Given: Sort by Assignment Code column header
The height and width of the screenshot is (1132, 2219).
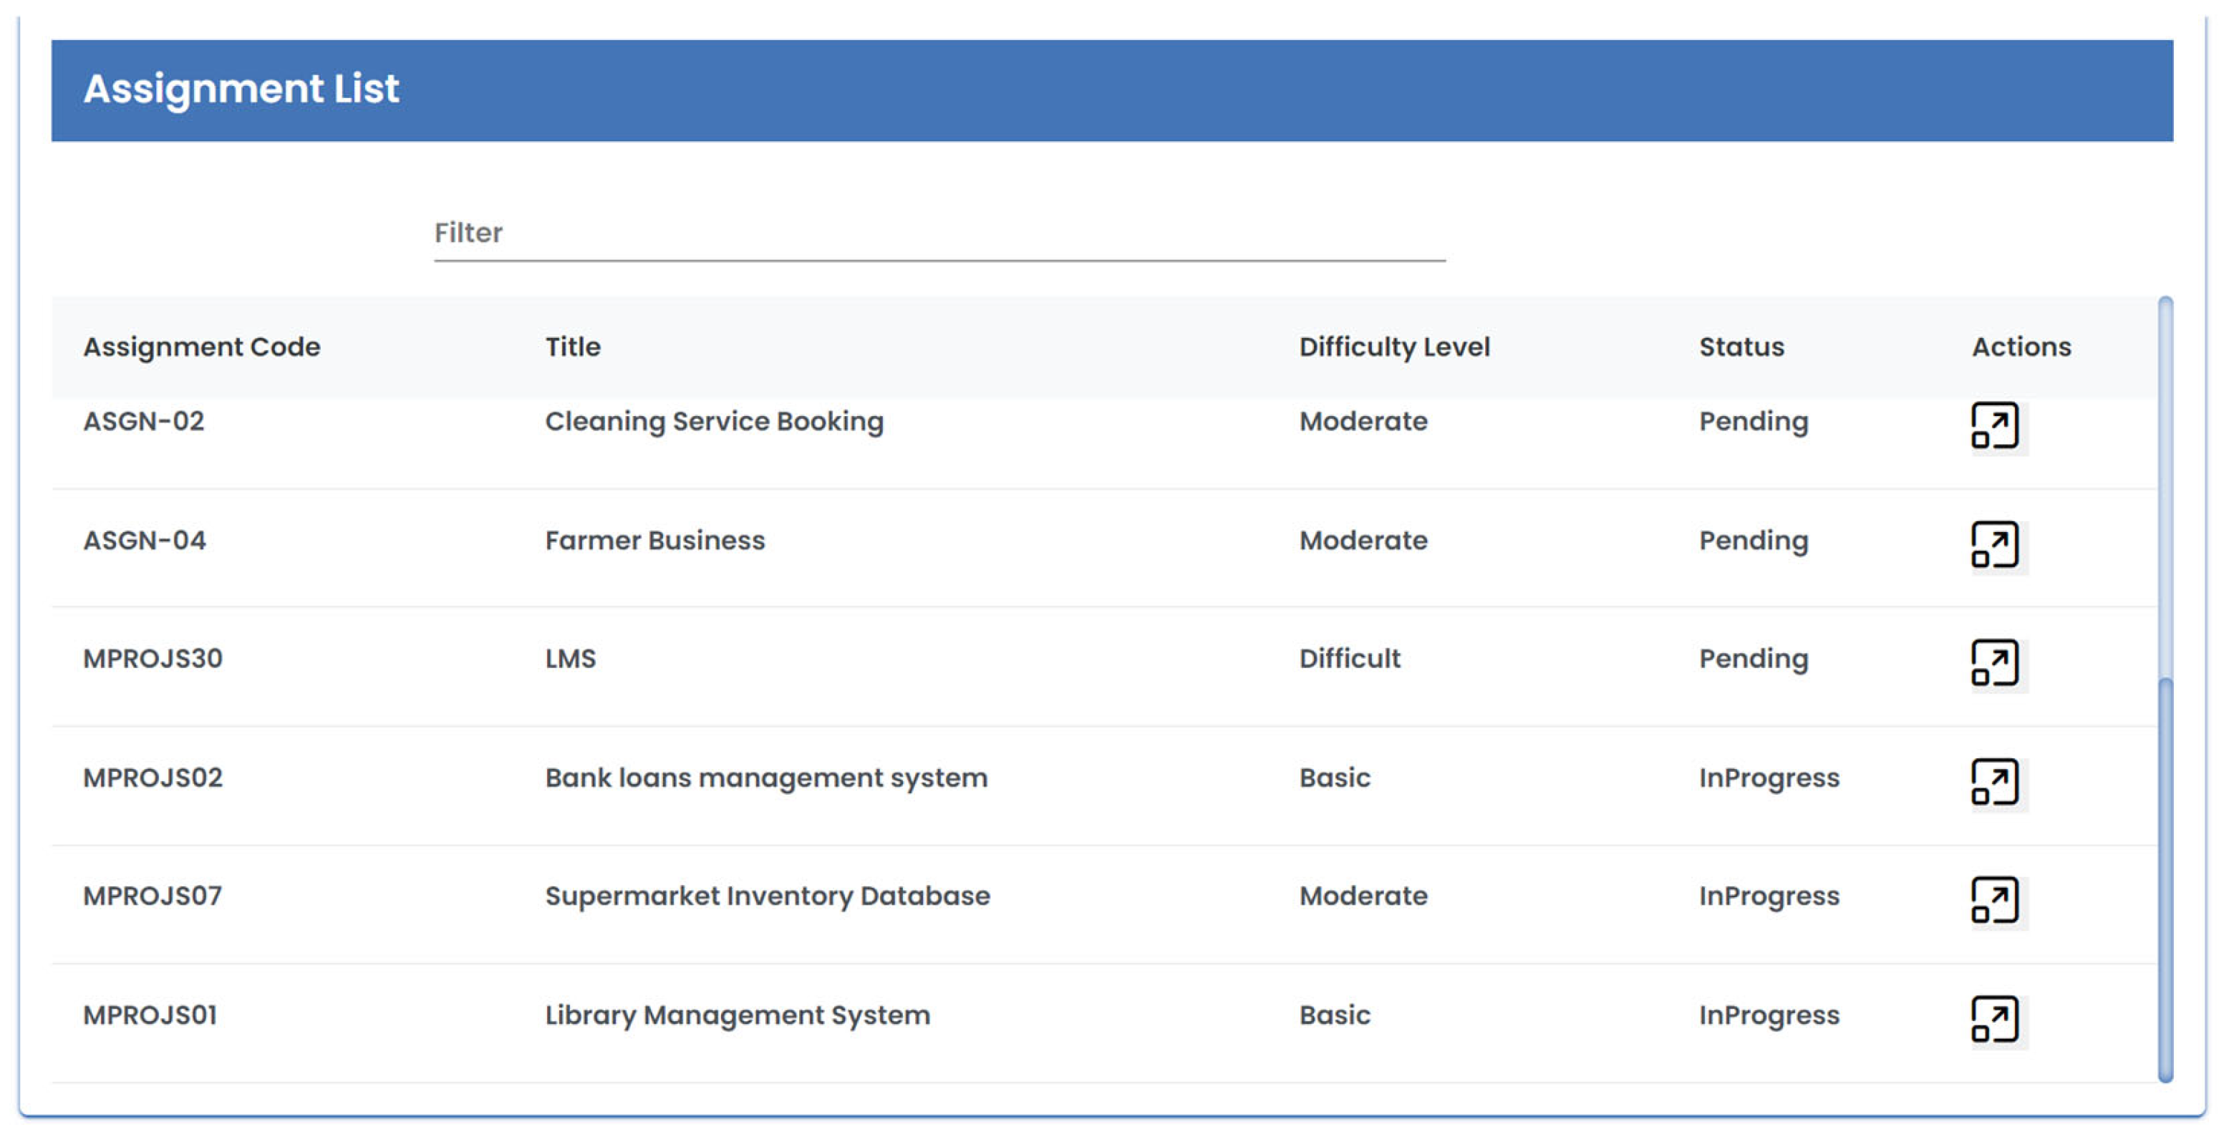Looking at the screenshot, I should coord(202,347).
